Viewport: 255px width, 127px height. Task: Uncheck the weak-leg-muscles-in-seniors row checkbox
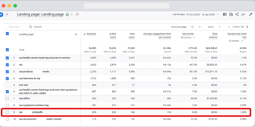(7, 58)
